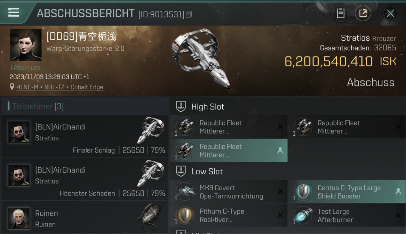Share the kill report externally
The width and height of the screenshot is (406, 234).
click(363, 13)
